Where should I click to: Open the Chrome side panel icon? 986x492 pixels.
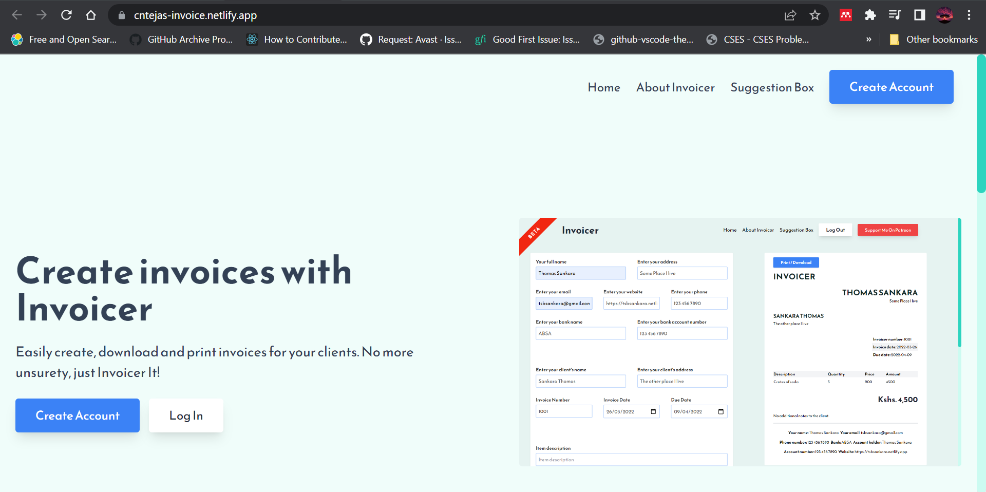pos(919,15)
